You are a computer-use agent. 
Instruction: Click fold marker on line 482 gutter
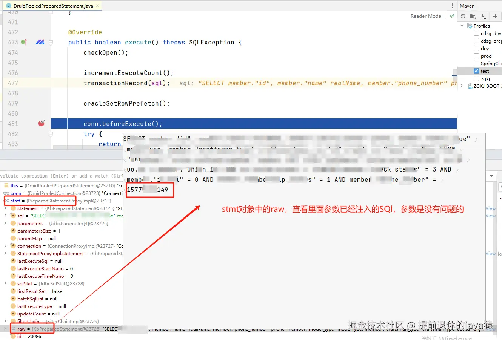click(51, 134)
